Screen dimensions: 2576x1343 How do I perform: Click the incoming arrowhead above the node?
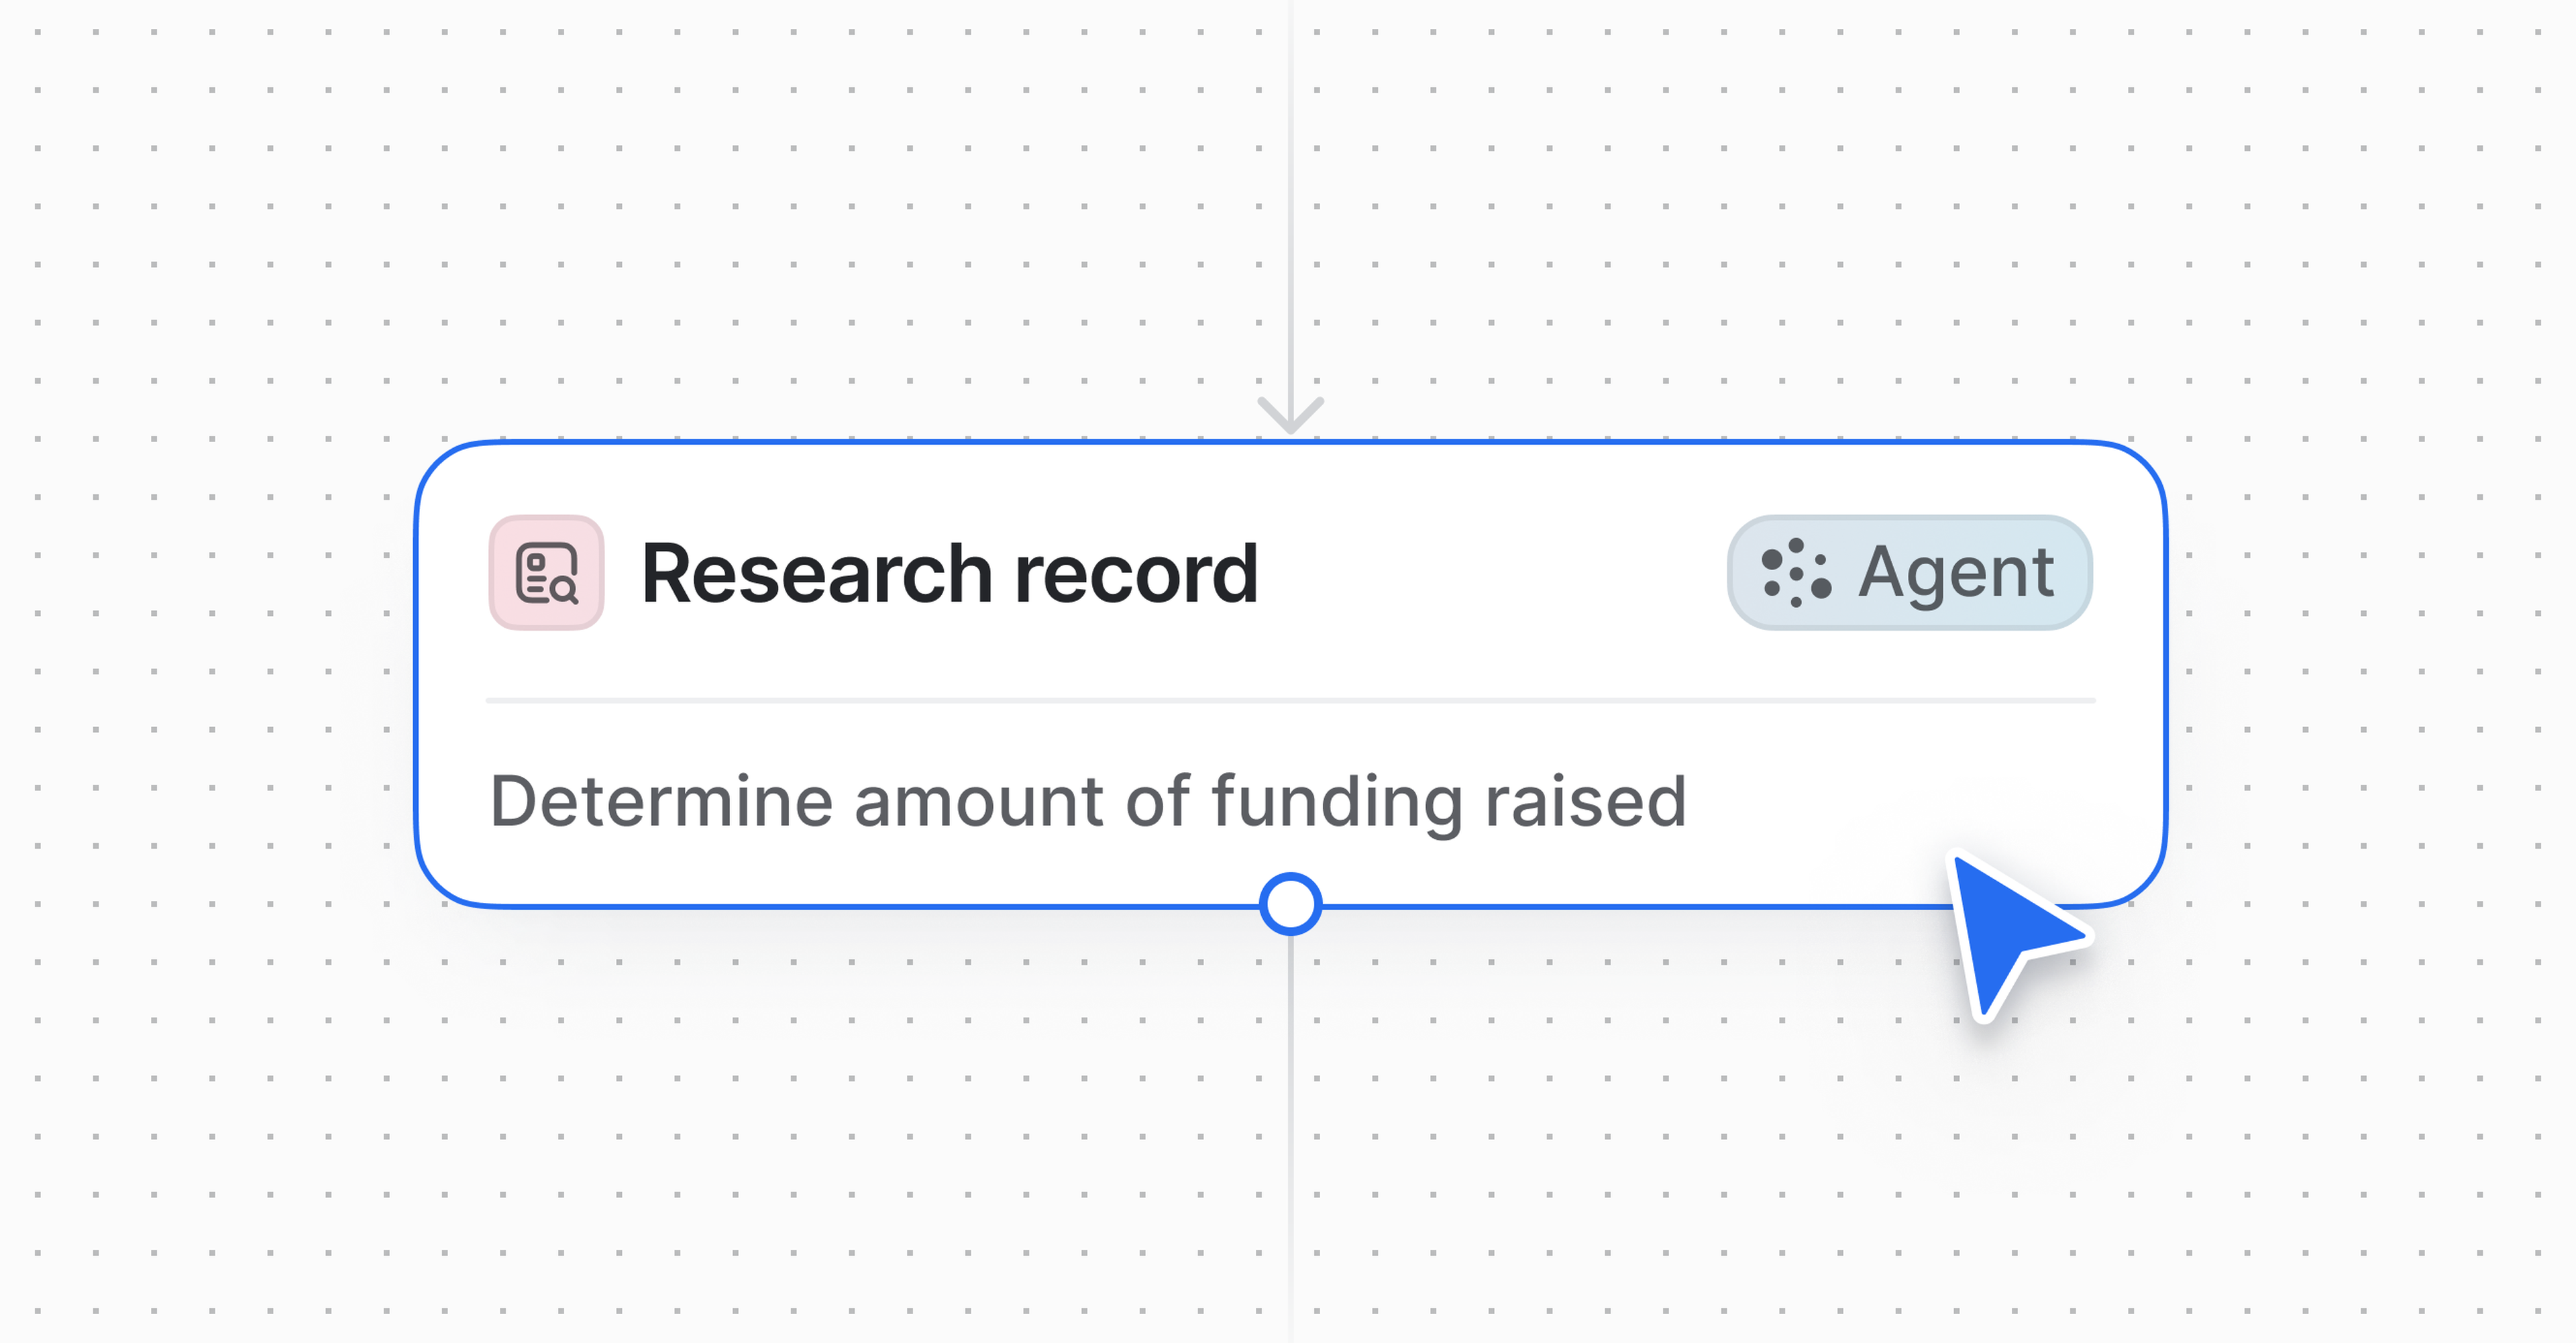pyautogui.click(x=1290, y=413)
